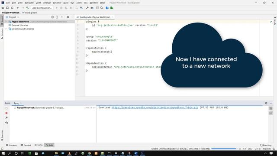
Task: Open the Refactor menu
Action: 57,3
